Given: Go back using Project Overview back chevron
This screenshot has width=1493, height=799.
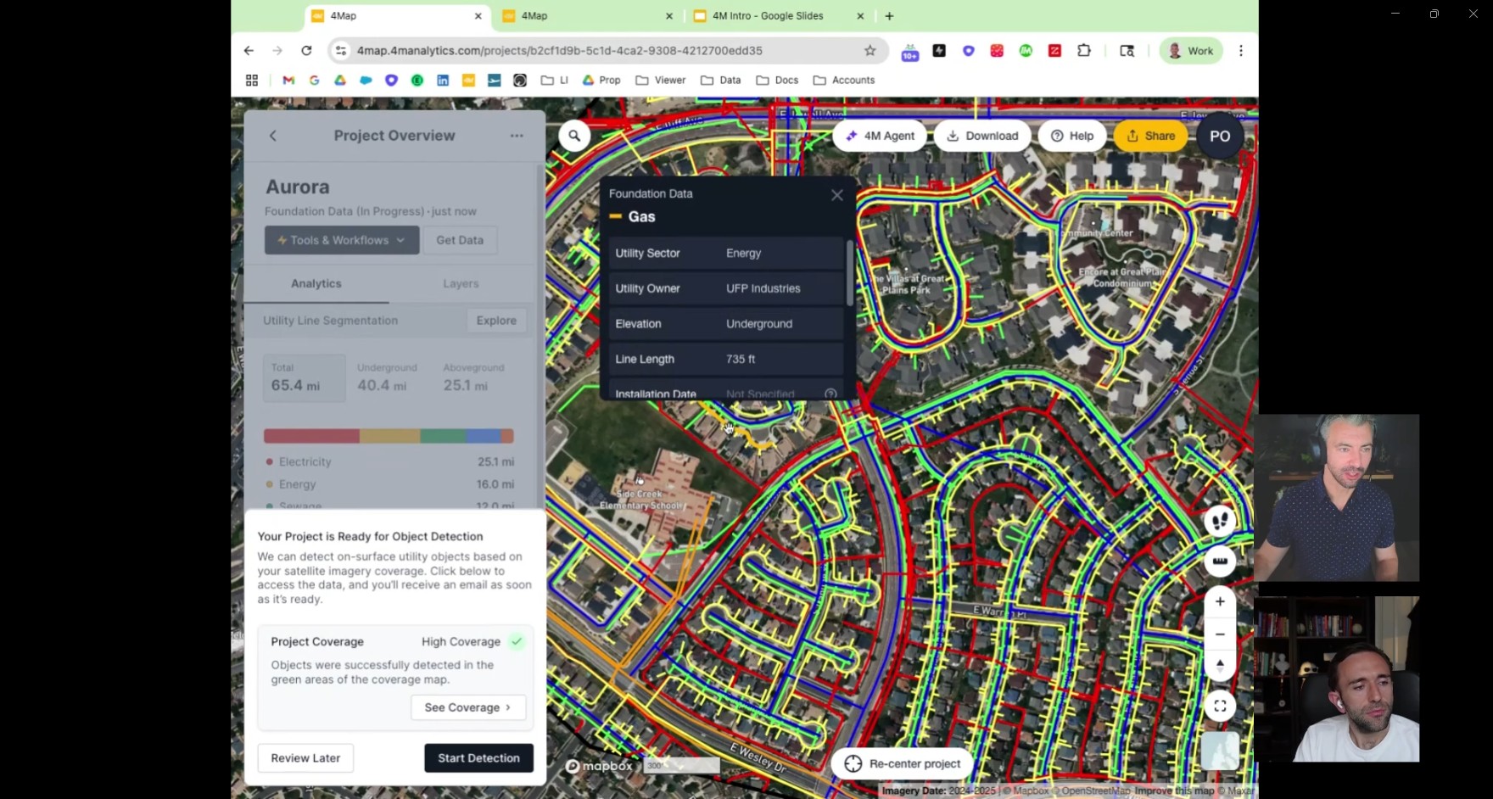Looking at the screenshot, I should tap(273, 136).
